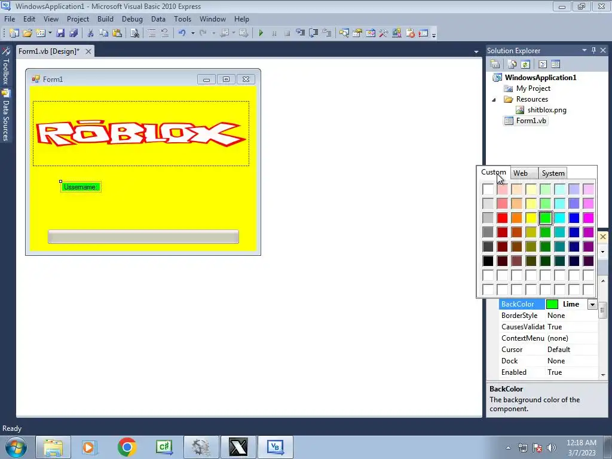Click the Add New Item toolbar icon
Viewport: 612px width, 459px height.
[x=41, y=33]
